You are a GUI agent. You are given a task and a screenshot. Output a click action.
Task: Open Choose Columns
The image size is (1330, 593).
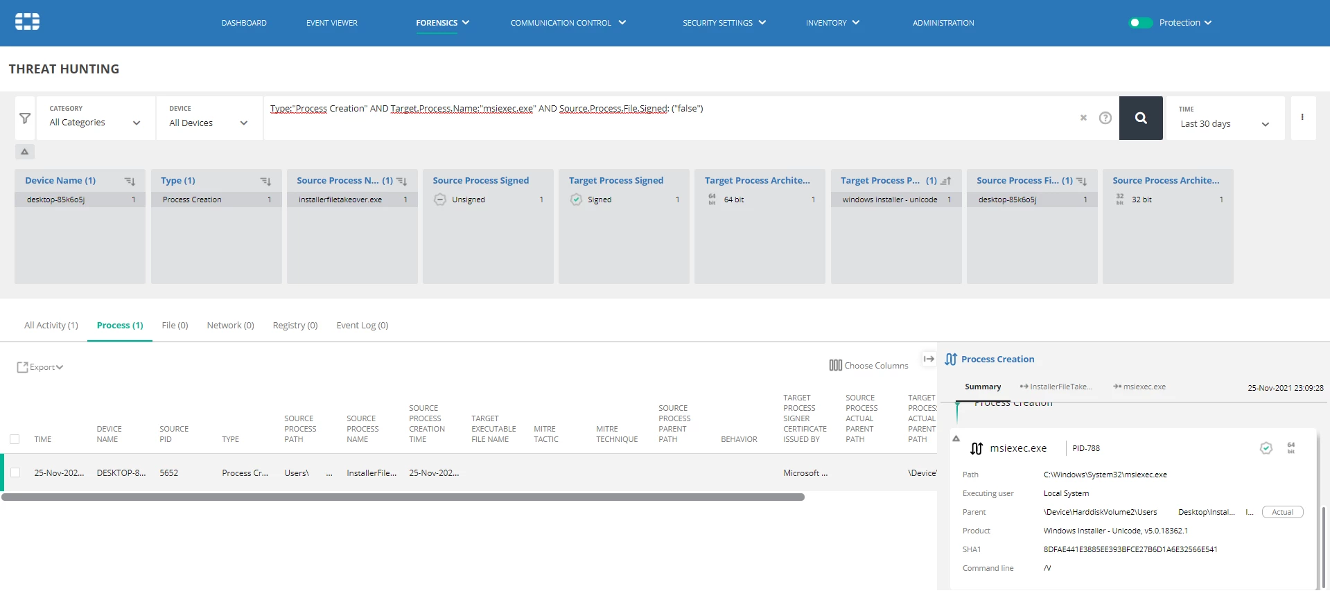[x=868, y=365]
